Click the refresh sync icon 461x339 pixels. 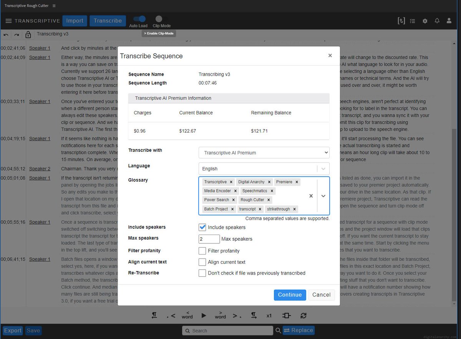pyautogui.click(x=303, y=315)
